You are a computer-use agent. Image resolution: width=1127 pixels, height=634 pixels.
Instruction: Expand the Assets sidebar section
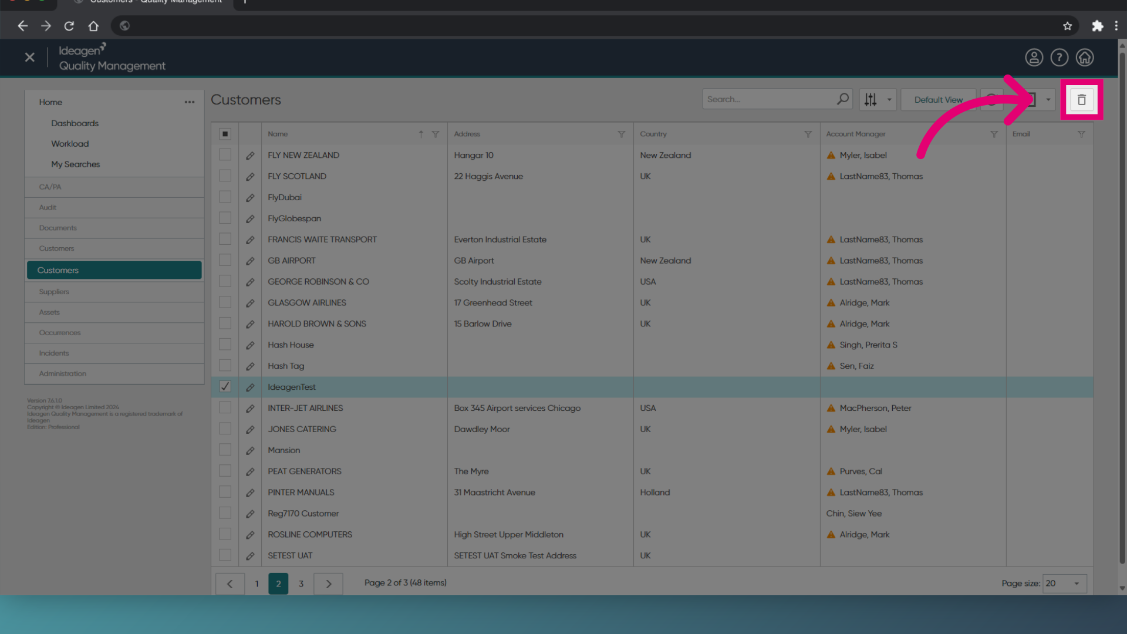pyautogui.click(x=114, y=312)
